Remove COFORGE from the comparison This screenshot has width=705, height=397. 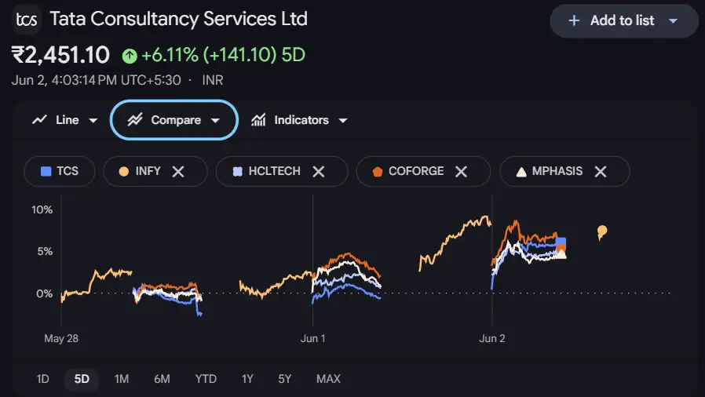[x=461, y=171]
